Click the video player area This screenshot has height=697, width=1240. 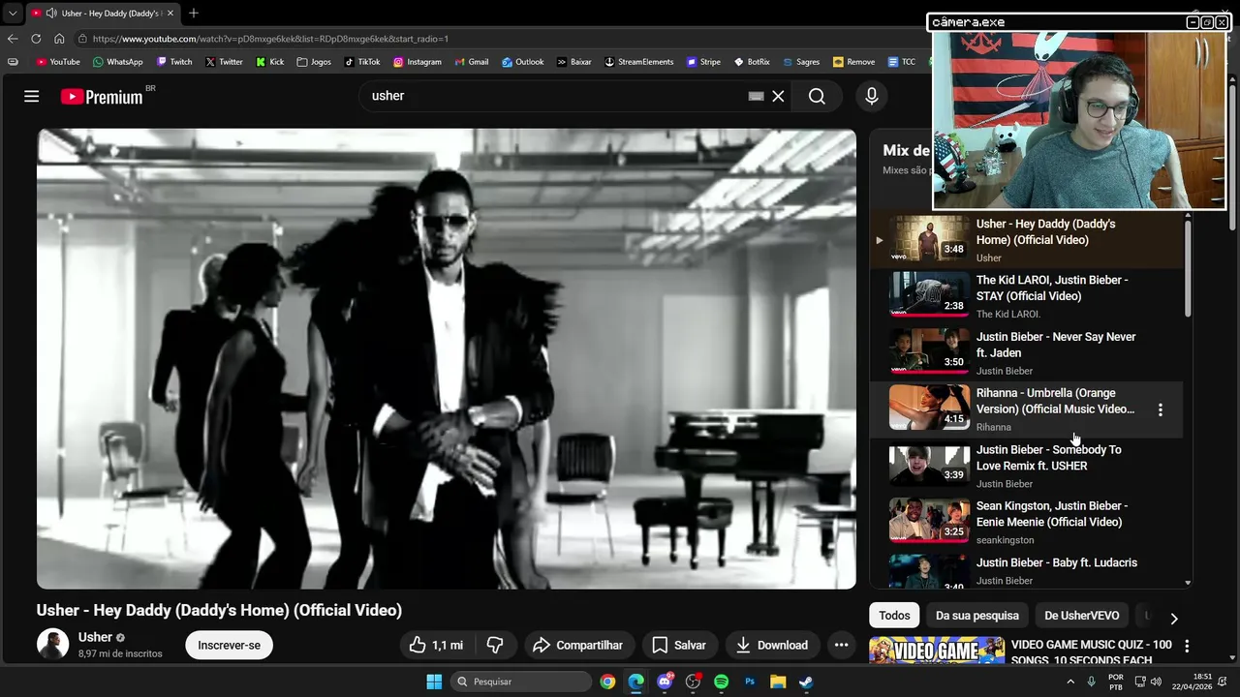pyautogui.click(x=447, y=359)
